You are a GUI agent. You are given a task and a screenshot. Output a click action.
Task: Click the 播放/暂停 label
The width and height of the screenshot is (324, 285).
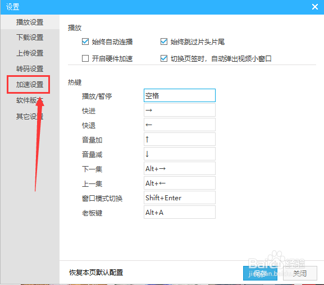pos(97,96)
